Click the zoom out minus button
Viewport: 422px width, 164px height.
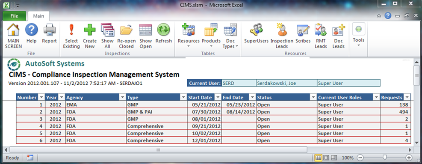pyautogui.click(x=360, y=158)
